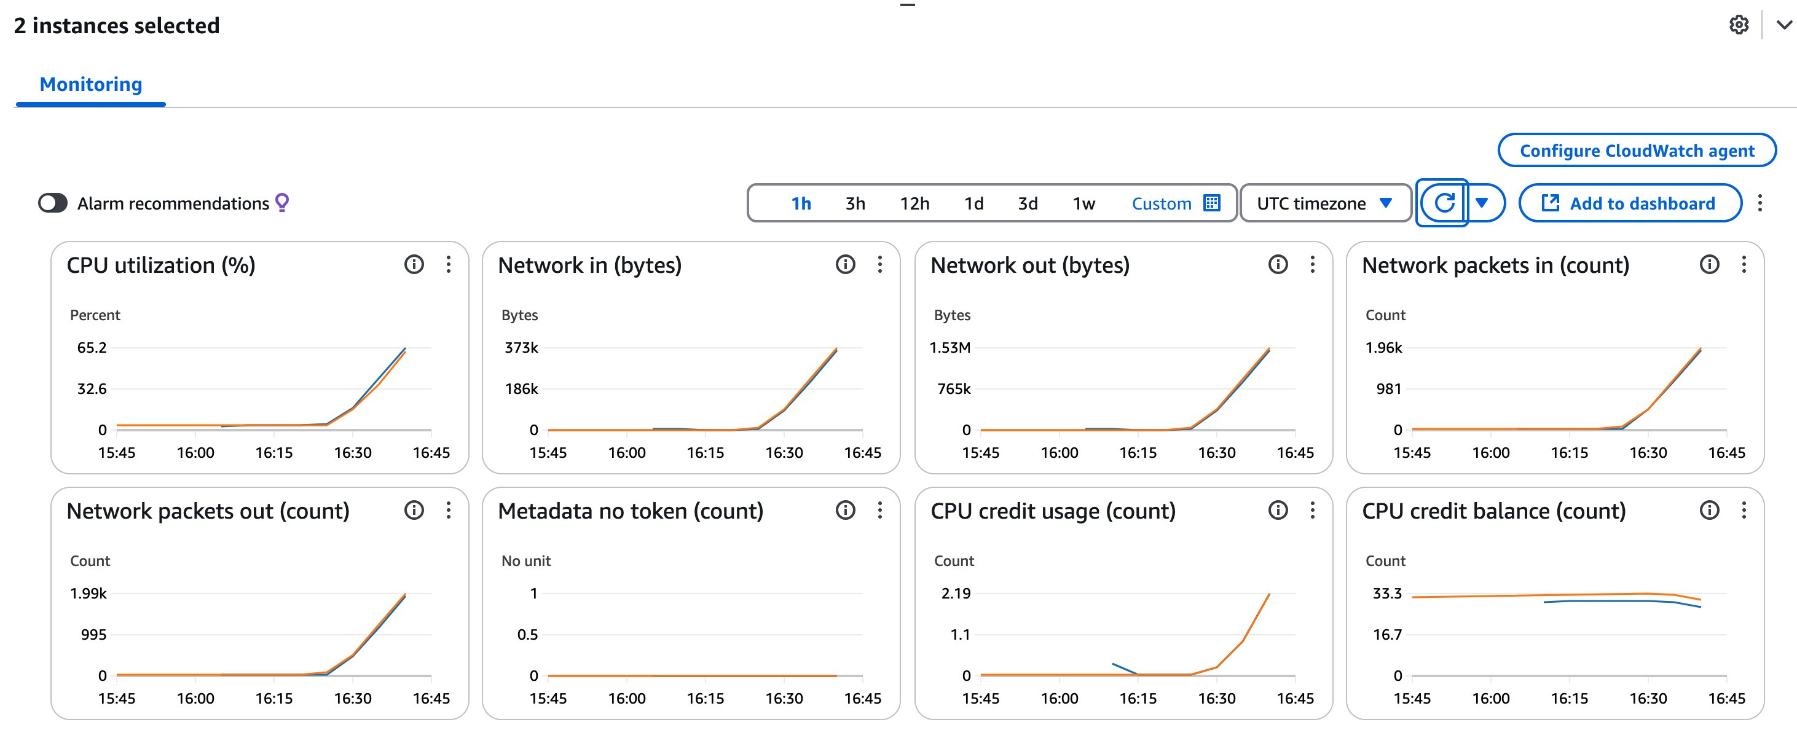Viewport: 1797px width, 746px height.
Task: Click the info icon on Network in chart
Action: pyautogui.click(x=846, y=265)
